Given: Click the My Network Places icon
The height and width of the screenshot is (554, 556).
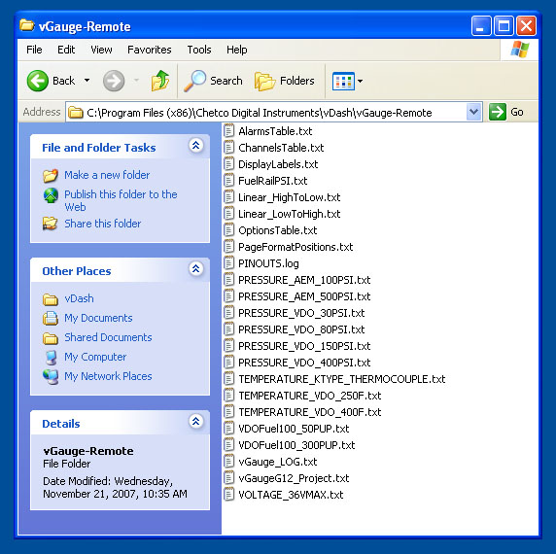Looking at the screenshot, I should (x=51, y=376).
